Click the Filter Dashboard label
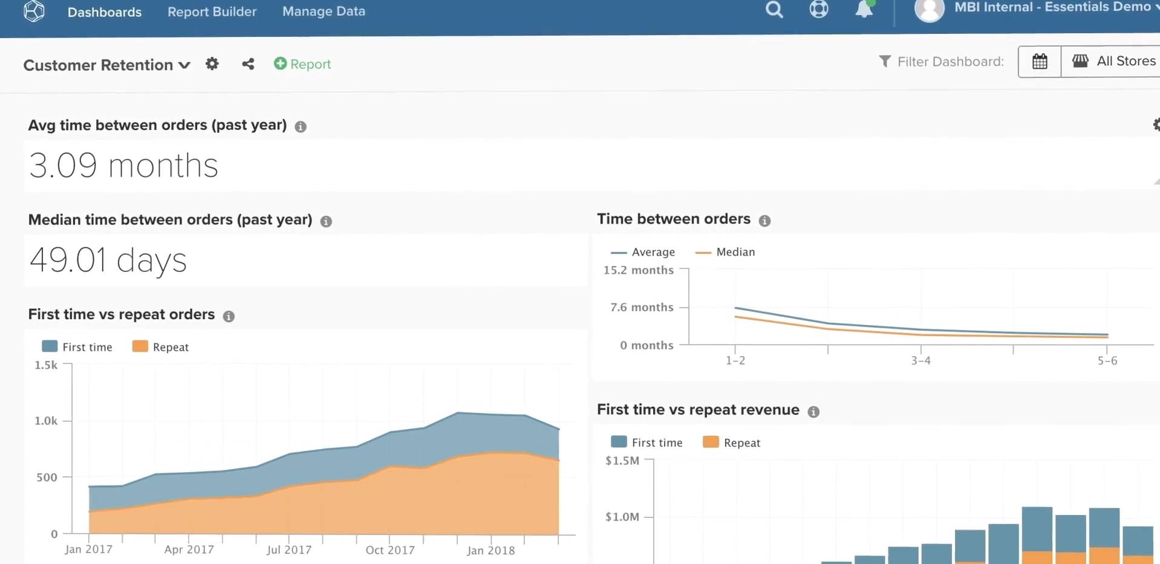1160x564 pixels. click(x=950, y=62)
